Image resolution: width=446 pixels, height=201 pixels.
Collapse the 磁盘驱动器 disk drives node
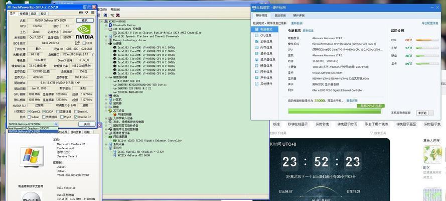click(106, 77)
